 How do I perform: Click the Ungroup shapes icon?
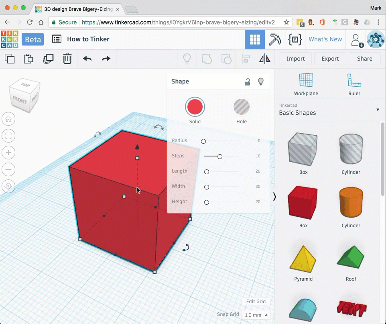point(226,59)
